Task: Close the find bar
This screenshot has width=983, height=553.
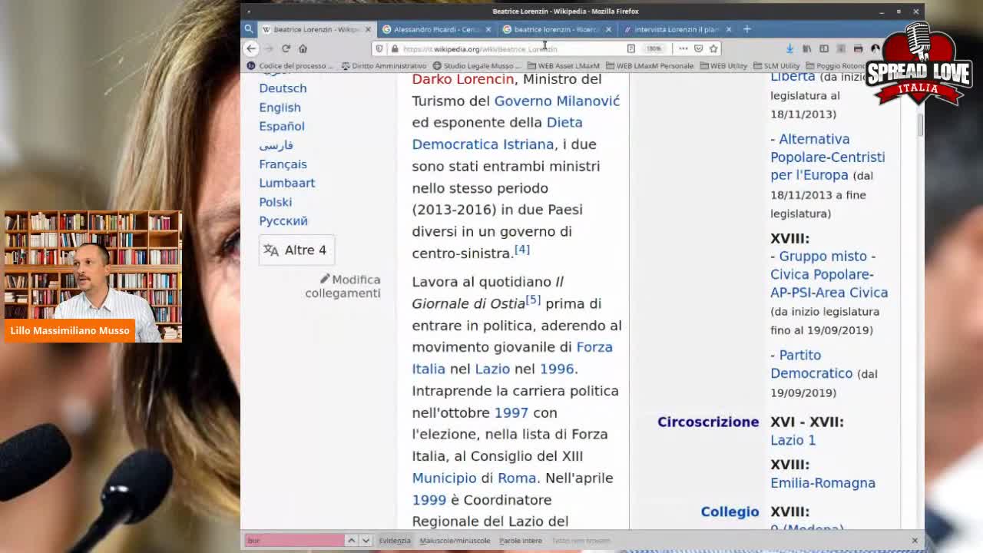Action: 915,541
